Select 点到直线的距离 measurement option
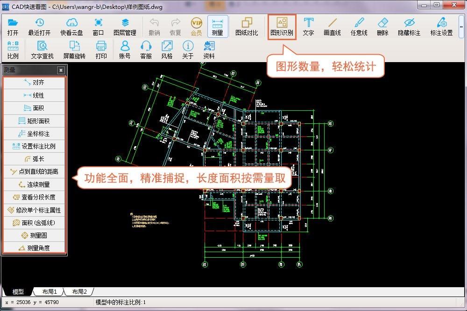This screenshot has width=467, height=311. point(34,172)
